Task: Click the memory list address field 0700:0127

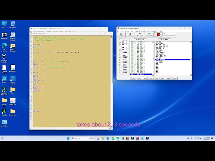Action: [140, 40]
